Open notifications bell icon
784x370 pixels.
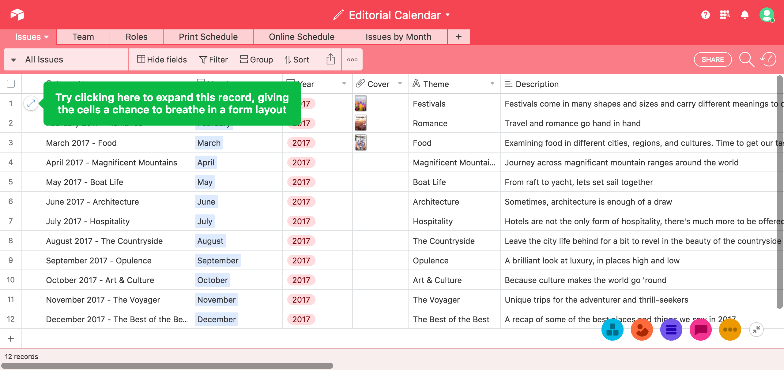point(744,15)
